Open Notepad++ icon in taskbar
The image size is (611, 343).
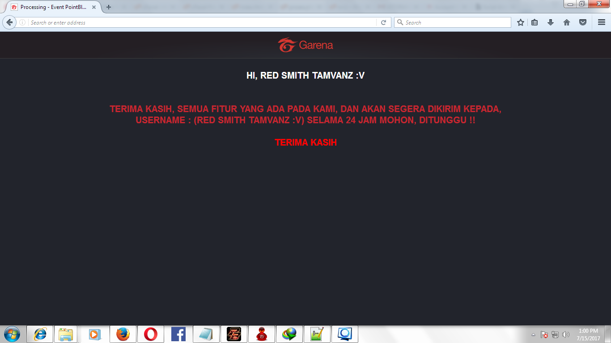coord(317,334)
